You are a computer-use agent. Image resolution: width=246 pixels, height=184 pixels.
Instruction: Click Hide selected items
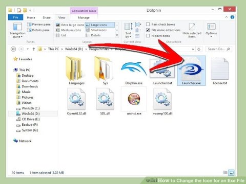192,31
